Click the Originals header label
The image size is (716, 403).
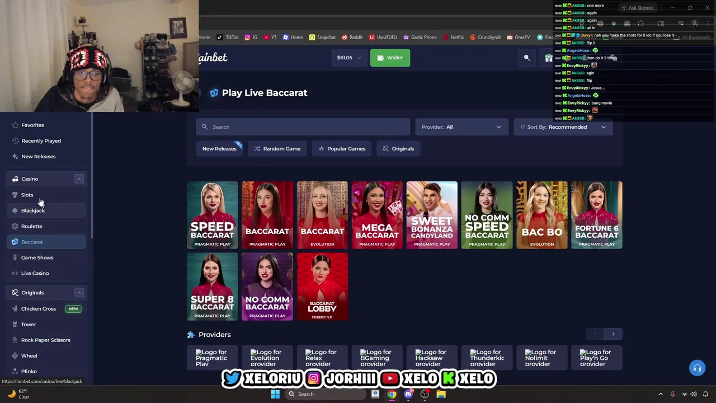(x=32, y=292)
